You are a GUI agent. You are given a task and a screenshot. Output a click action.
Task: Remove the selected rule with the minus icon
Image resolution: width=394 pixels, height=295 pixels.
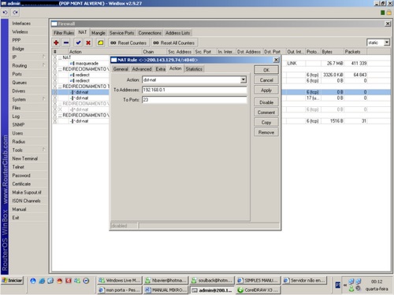point(66,42)
